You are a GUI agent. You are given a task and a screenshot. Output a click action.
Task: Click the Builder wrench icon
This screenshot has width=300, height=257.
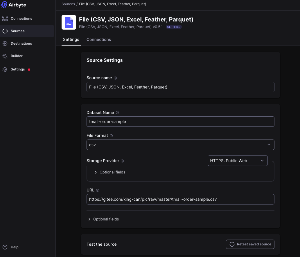point(5,56)
